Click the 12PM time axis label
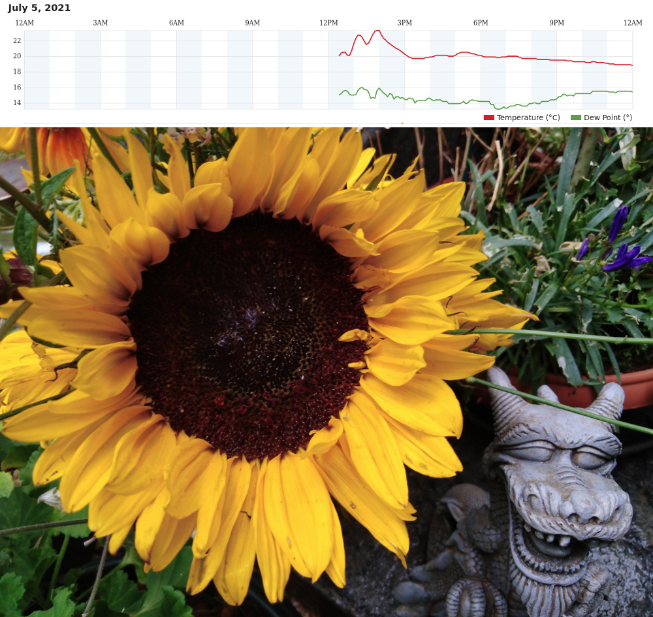 click(x=328, y=23)
